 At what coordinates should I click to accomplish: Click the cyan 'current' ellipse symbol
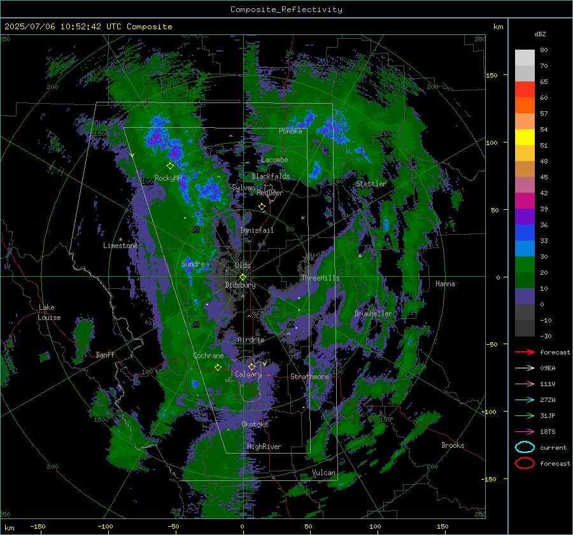pos(525,447)
